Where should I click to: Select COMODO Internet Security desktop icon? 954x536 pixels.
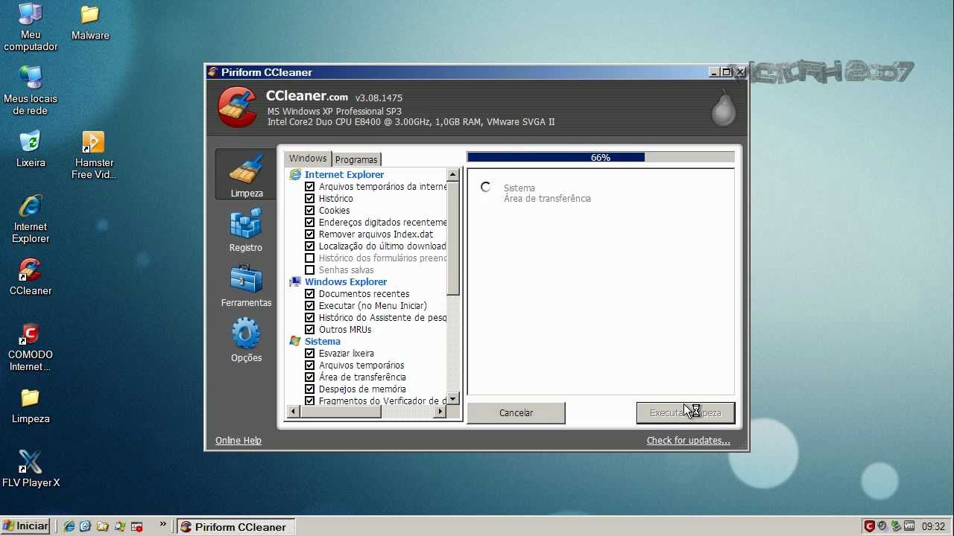pos(31,347)
